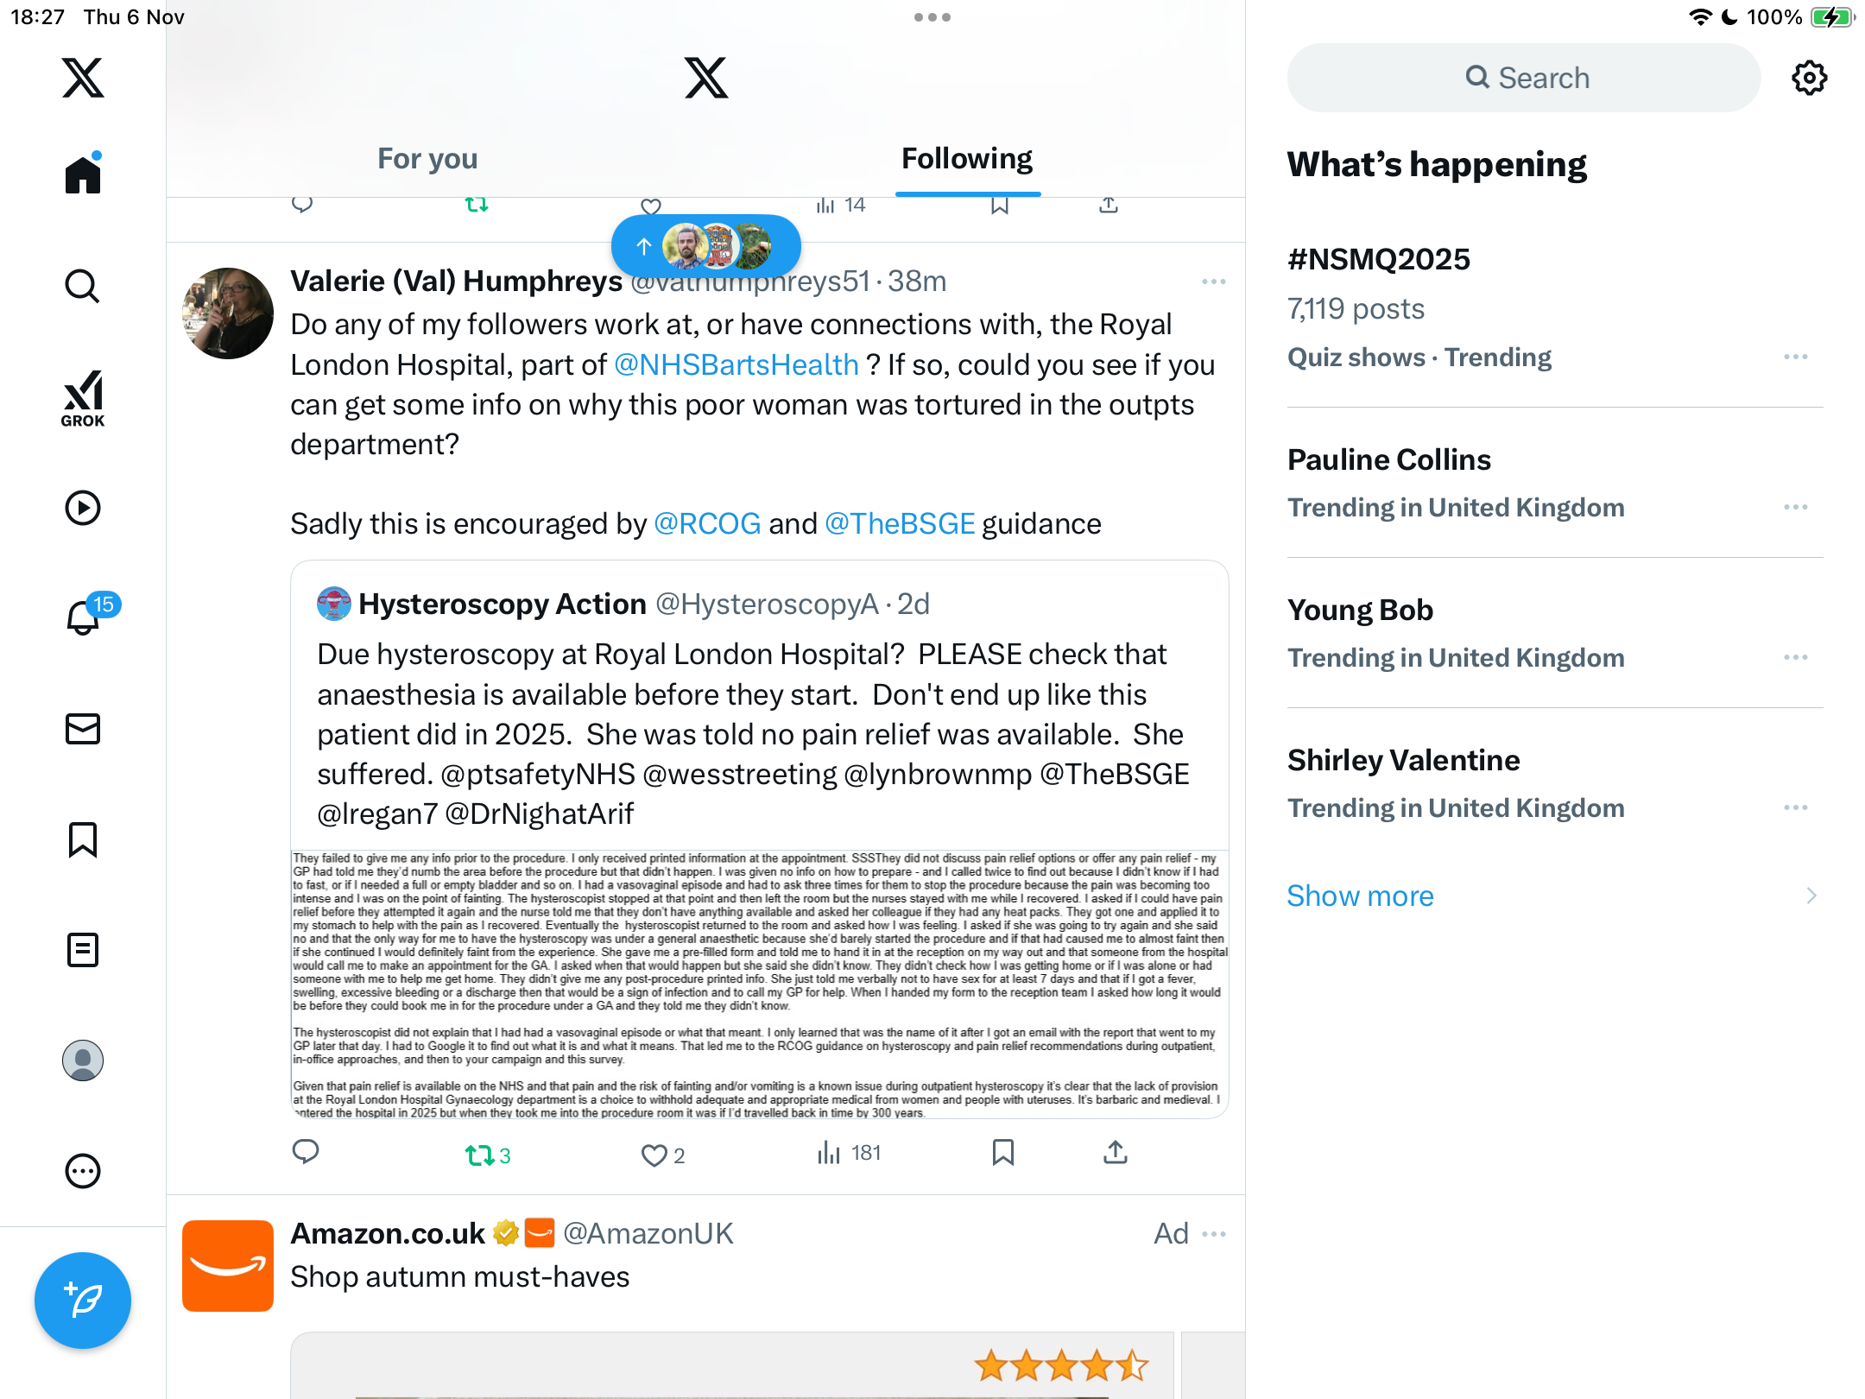Open more options on Valerie's post
This screenshot has width=1865, height=1399.
click(x=1213, y=282)
